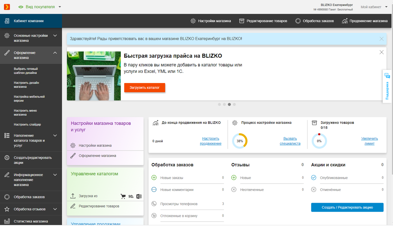
Task: Close the blue welcome greeting banner
Action: 382,39
